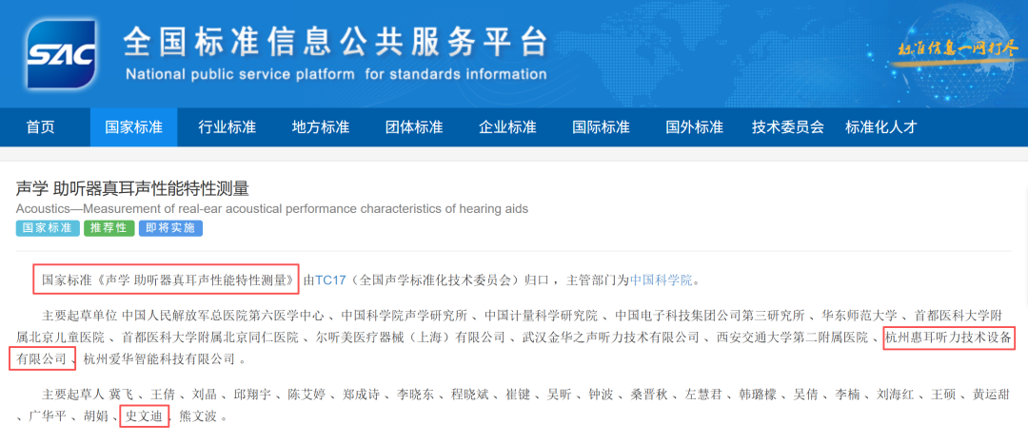Click the standard title 声学 助听器真耳声性能特性测量 heading

tap(132, 188)
